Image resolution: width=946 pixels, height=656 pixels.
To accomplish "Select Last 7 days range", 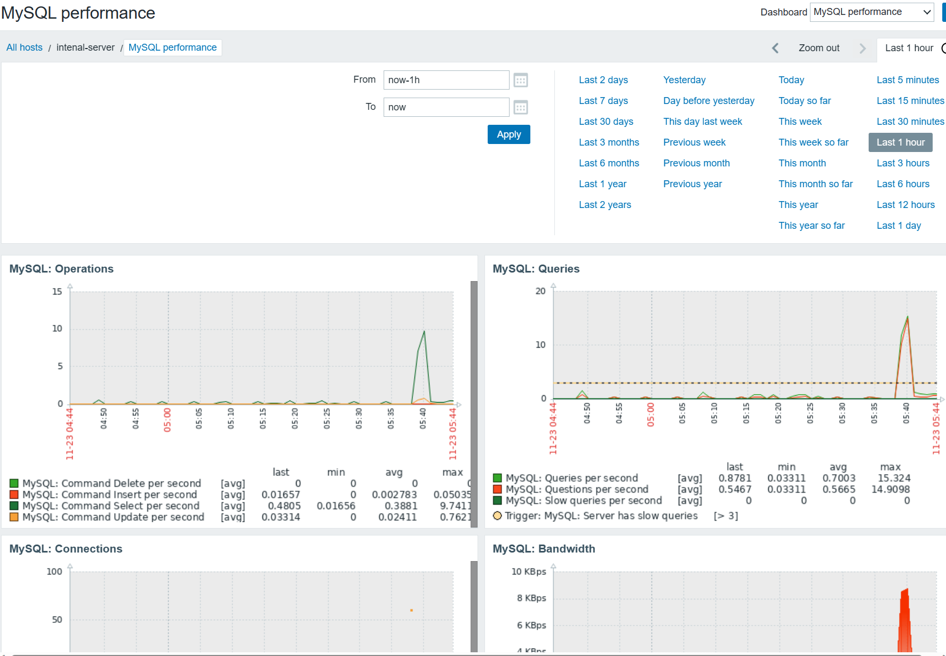I will [x=603, y=101].
